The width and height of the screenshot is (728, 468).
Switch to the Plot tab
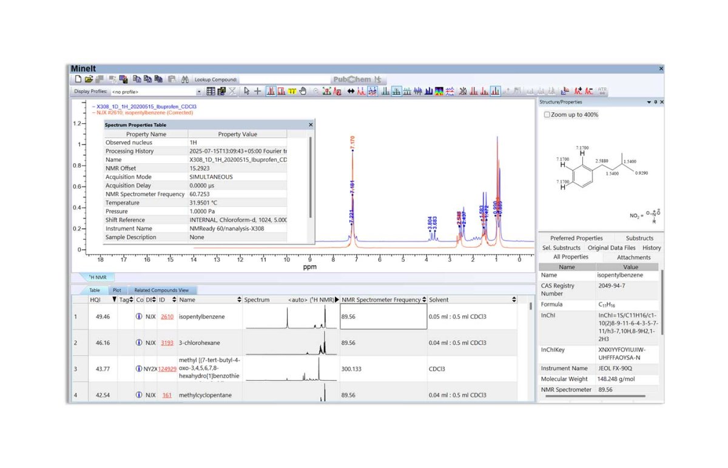click(117, 290)
